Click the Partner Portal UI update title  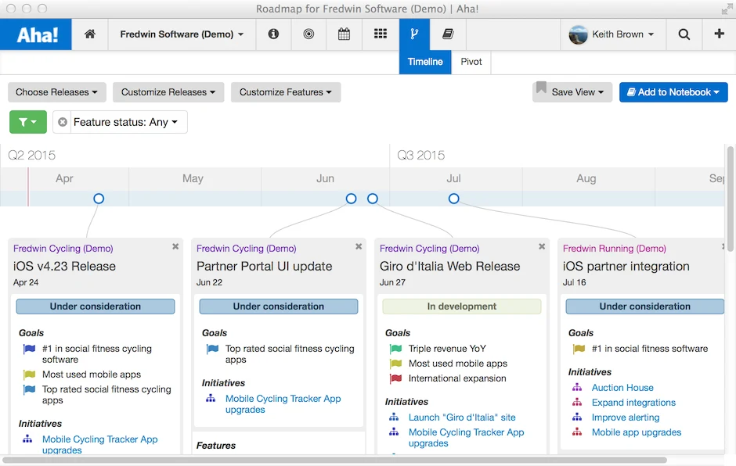tap(265, 267)
